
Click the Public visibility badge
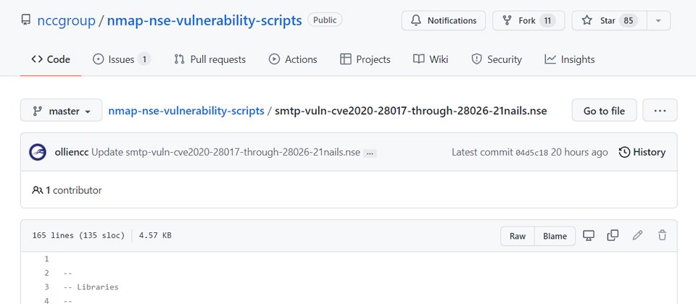tap(325, 20)
